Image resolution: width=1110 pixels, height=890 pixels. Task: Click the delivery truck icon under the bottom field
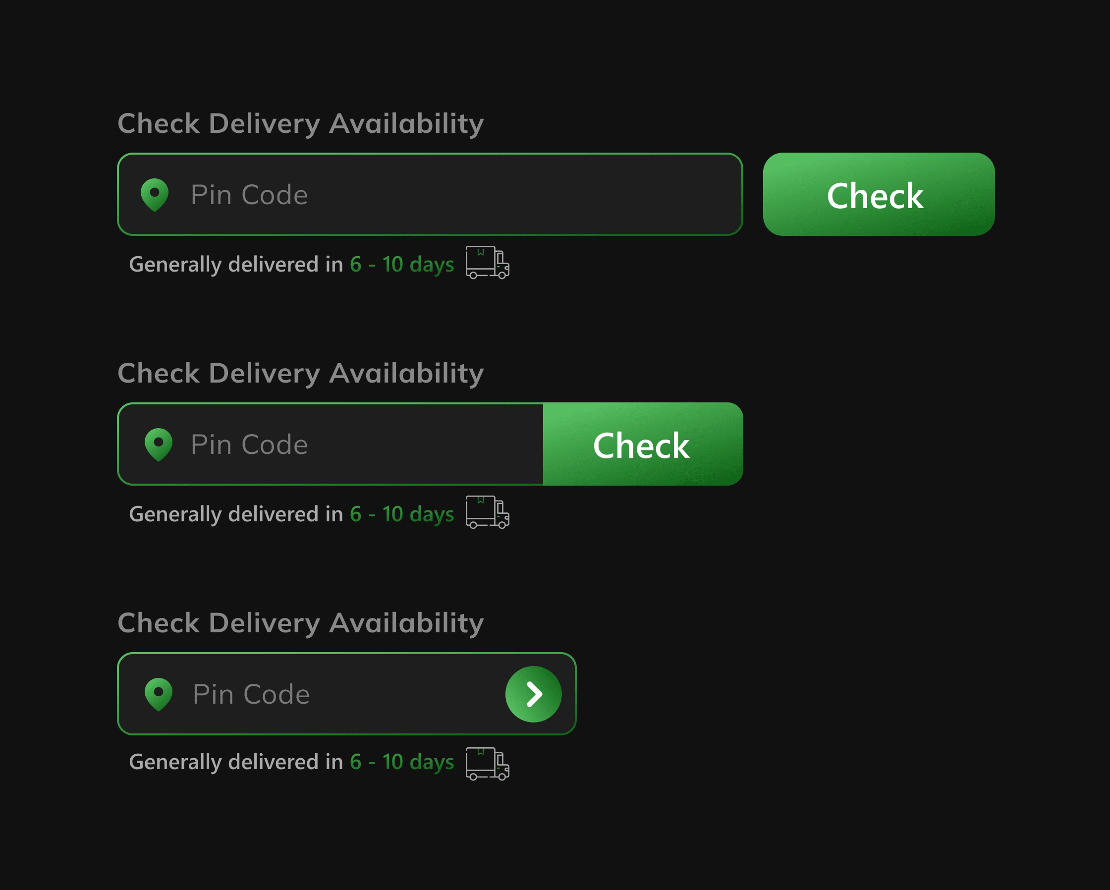click(x=488, y=764)
